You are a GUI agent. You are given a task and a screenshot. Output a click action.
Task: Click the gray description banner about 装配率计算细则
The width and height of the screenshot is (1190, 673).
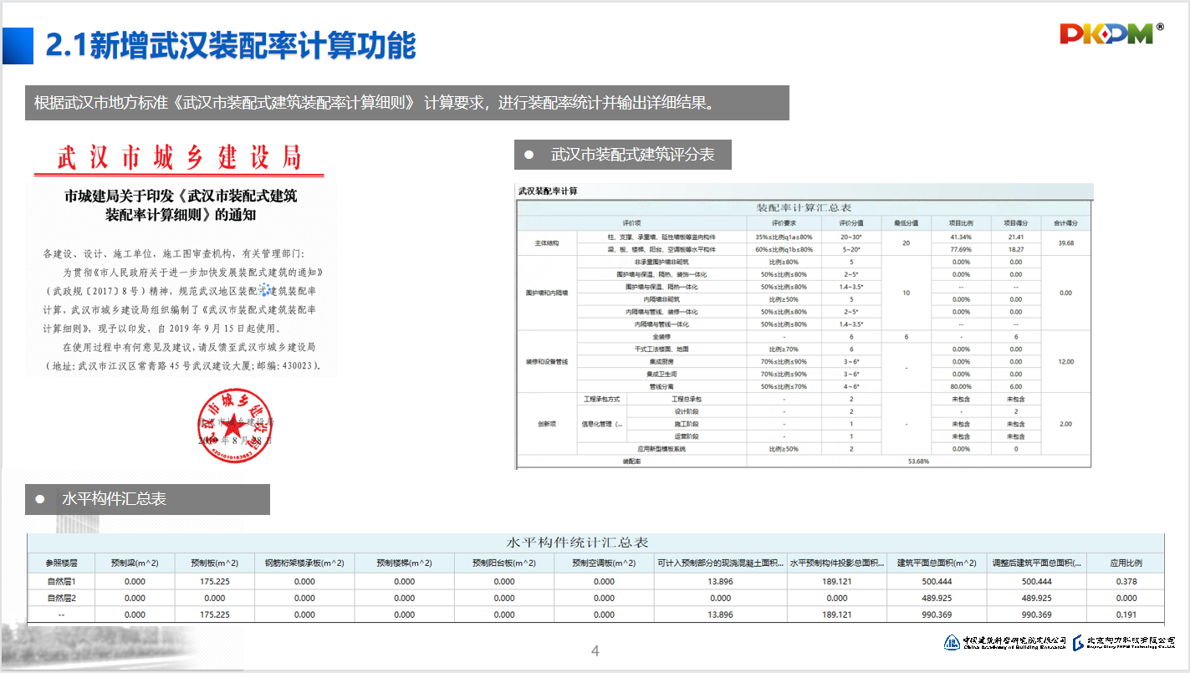(x=406, y=103)
